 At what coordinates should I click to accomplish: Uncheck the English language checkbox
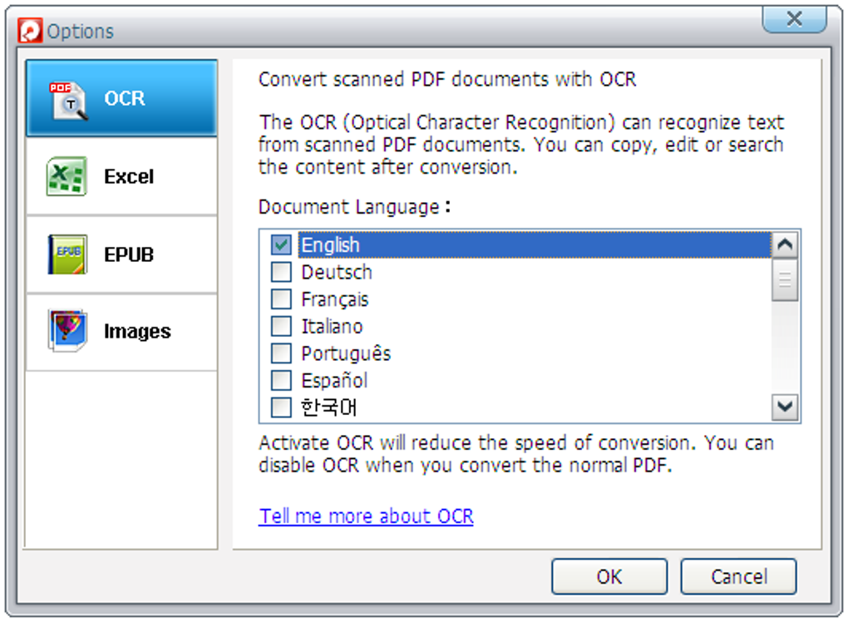click(x=282, y=245)
